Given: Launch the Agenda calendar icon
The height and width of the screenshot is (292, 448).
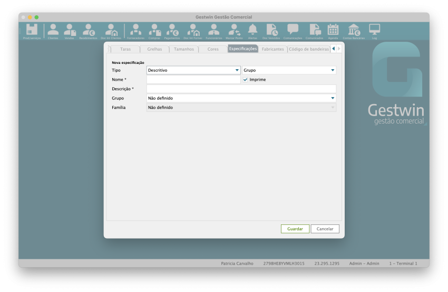Looking at the screenshot, I should point(333,31).
